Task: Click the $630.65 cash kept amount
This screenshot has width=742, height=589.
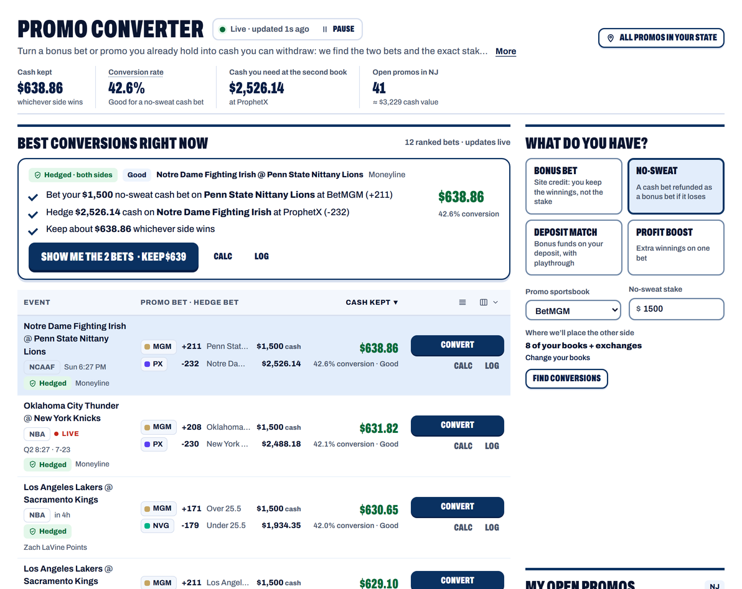Action: pyautogui.click(x=378, y=509)
